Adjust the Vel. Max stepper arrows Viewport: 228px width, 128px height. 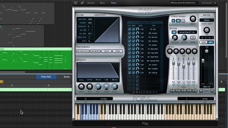coord(92,34)
